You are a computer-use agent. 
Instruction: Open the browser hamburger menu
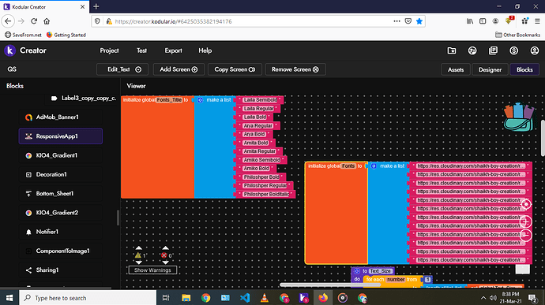(537, 21)
